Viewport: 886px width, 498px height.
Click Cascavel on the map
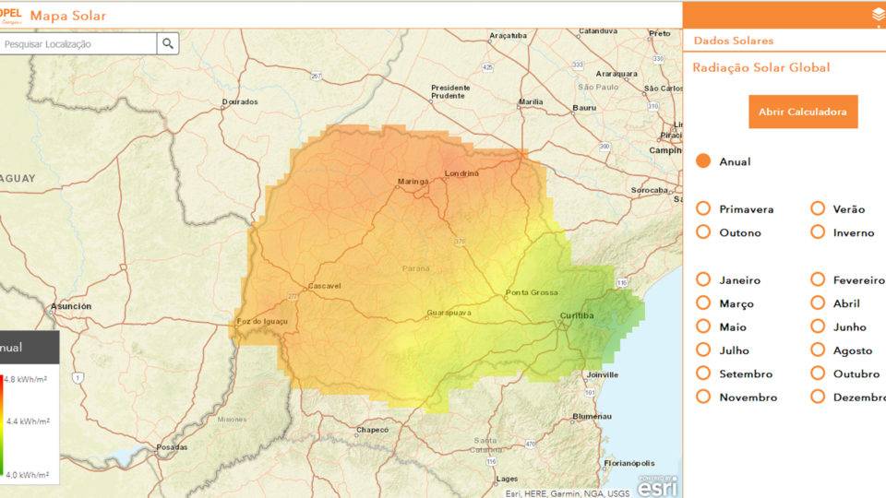324,286
